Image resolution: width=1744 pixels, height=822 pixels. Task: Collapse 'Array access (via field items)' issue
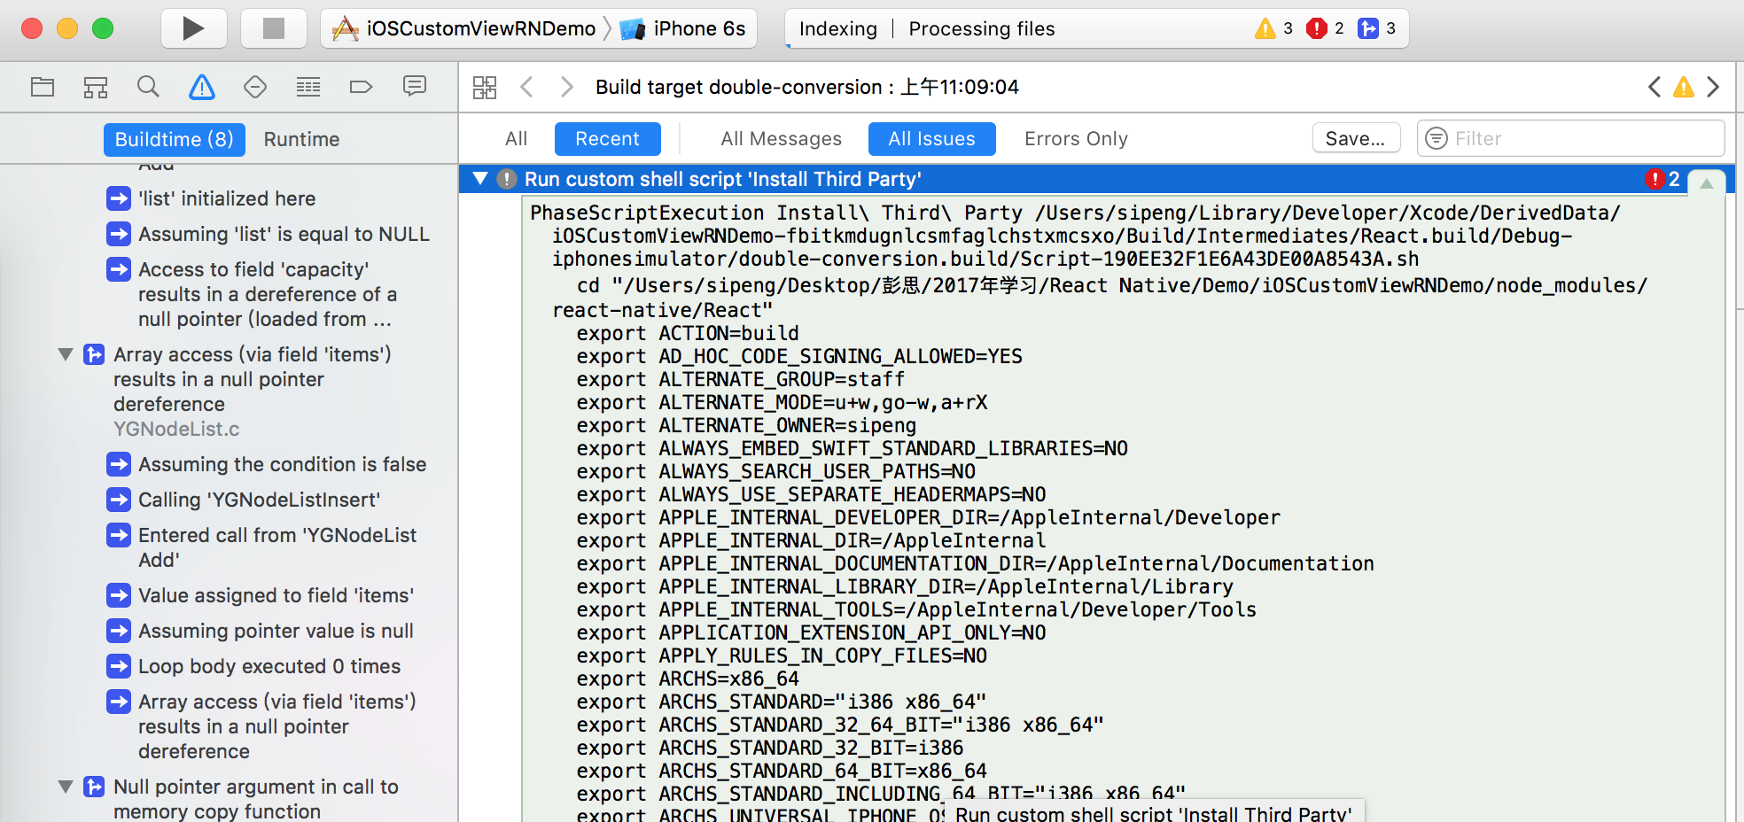click(x=66, y=354)
